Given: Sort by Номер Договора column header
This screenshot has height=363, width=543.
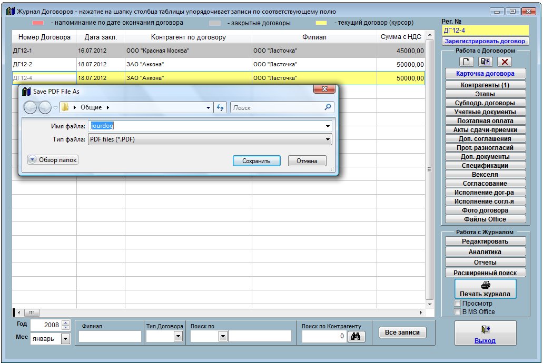Looking at the screenshot, I should (x=44, y=37).
